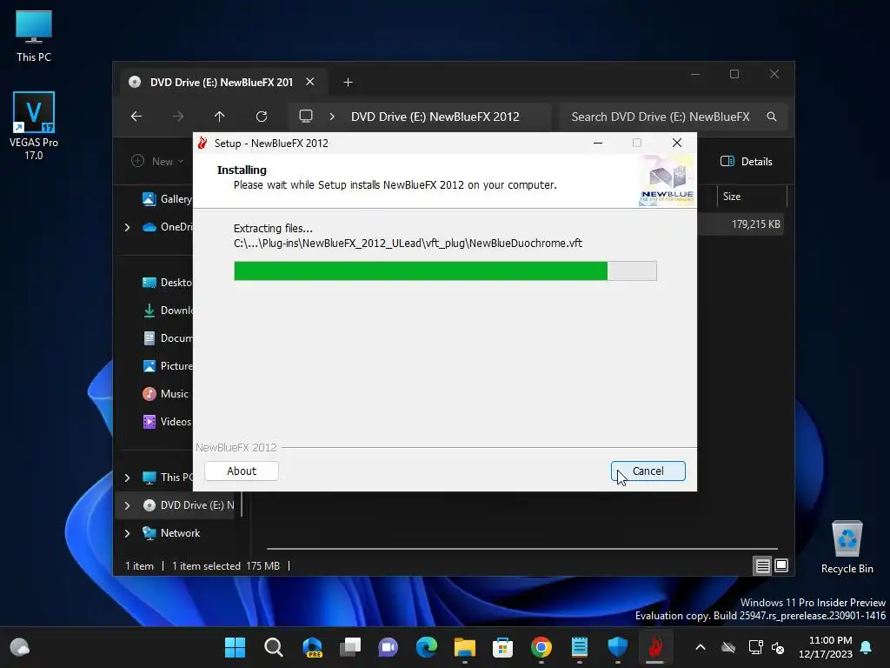Open the New dropdown in Explorer
Viewport: 890px width, 668px height.
(x=158, y=161)
